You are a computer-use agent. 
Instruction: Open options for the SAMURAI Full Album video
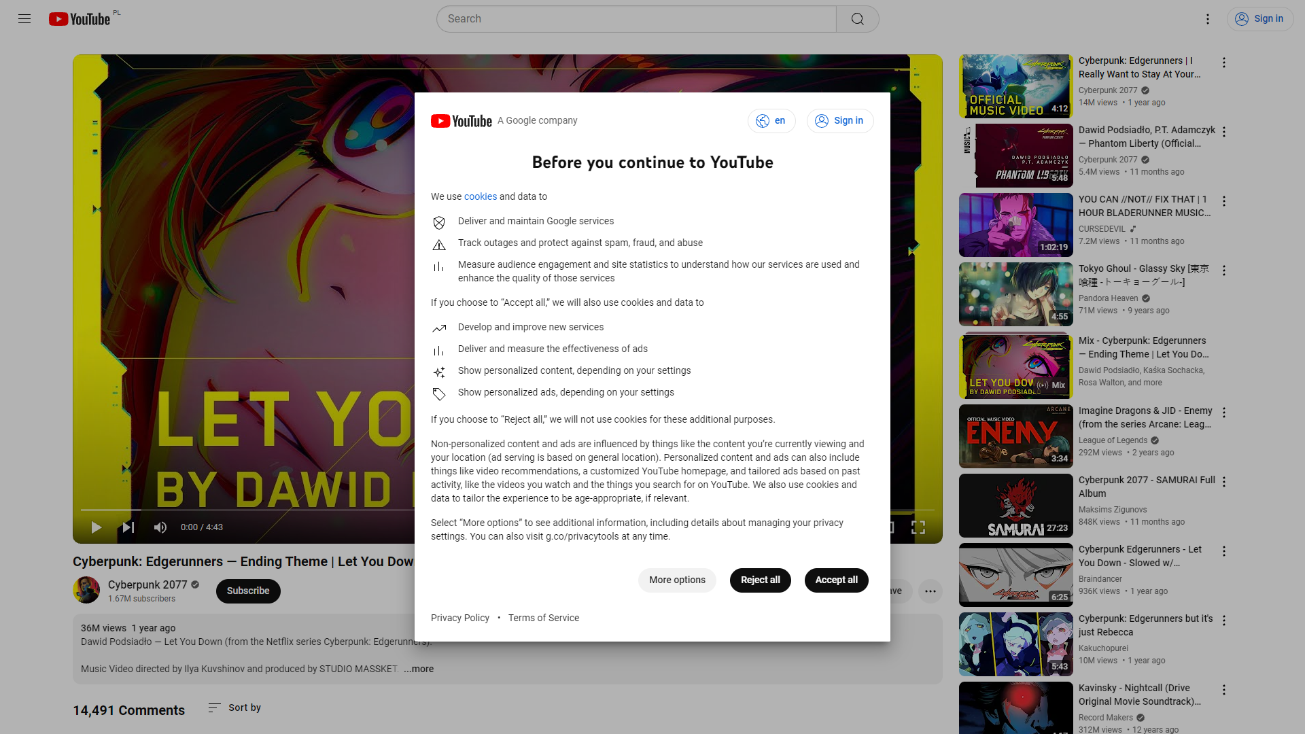click(x=1224, y=482)
